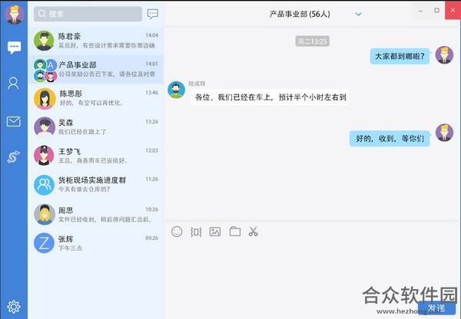Open 货柜现场实施进度群 group chat
The height and width of the screenshot is (319, 461).
[x=96, y=184]
